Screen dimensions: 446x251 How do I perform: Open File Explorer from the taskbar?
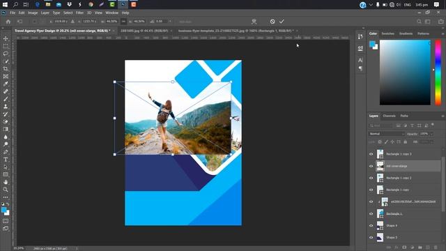pyautogui.click(x=48, y=5)
